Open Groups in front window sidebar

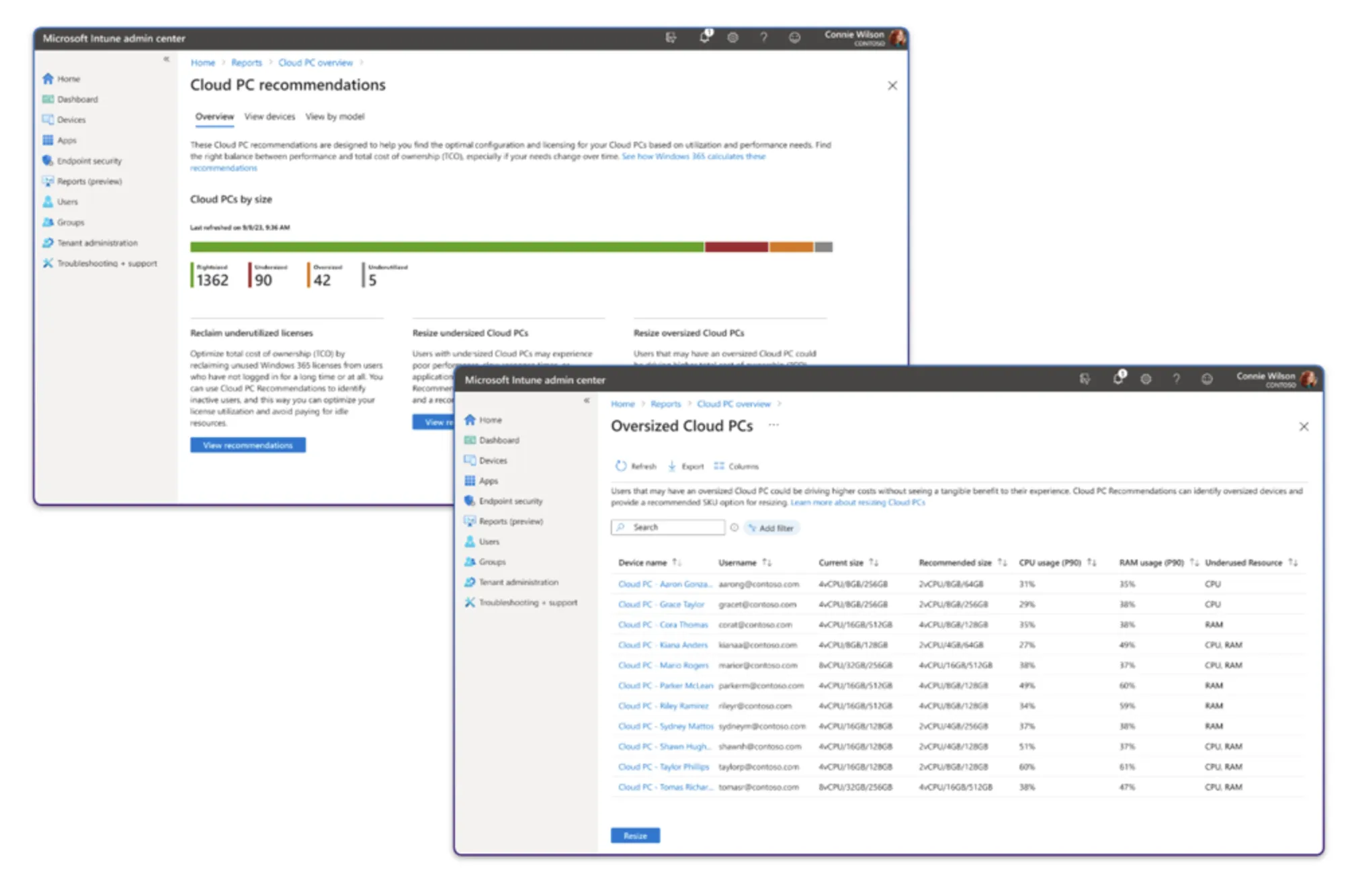[485, 562]
